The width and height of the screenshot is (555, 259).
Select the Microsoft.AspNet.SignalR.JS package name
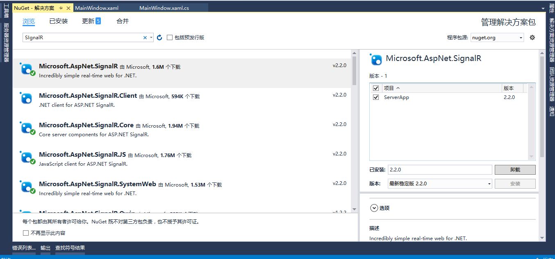coord(82,155)
